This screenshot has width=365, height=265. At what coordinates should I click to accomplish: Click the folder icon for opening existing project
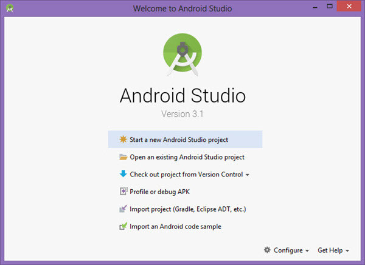(123, 157)
